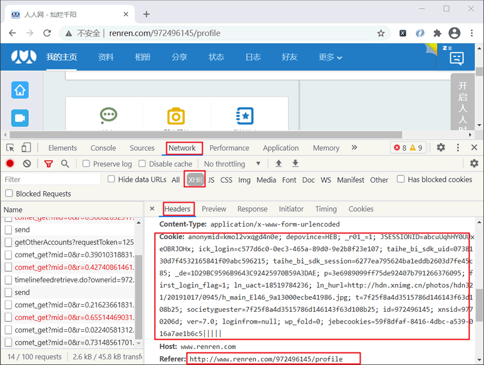Click the record network log button
The image size is (484, 365).
tap(10, 163)
